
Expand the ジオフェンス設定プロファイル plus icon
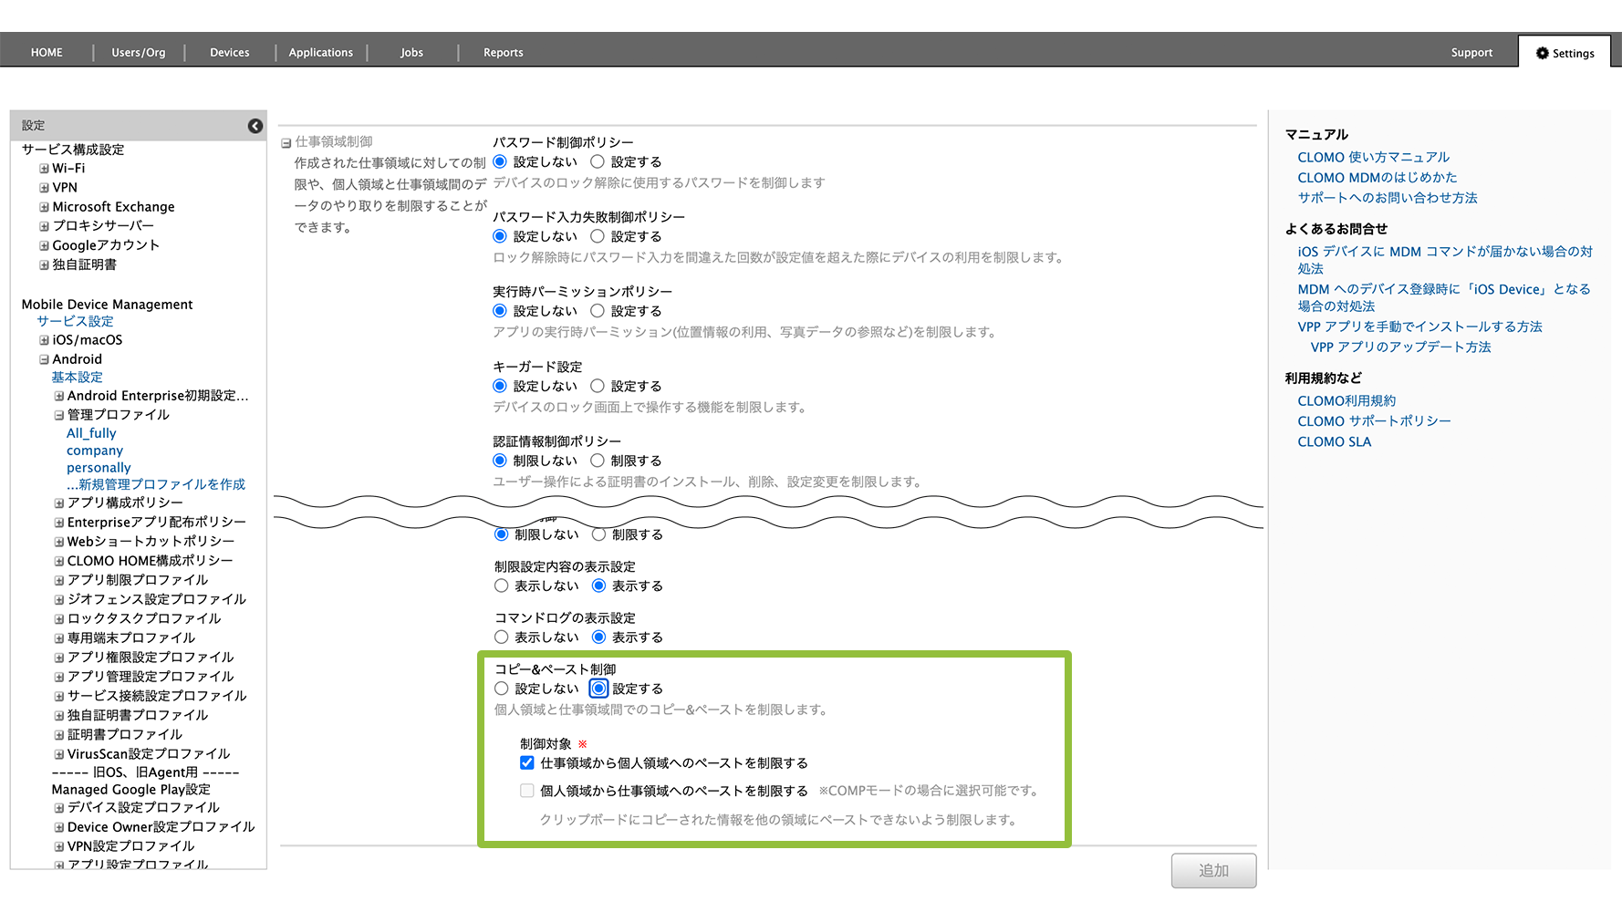[x=59, y=599]
